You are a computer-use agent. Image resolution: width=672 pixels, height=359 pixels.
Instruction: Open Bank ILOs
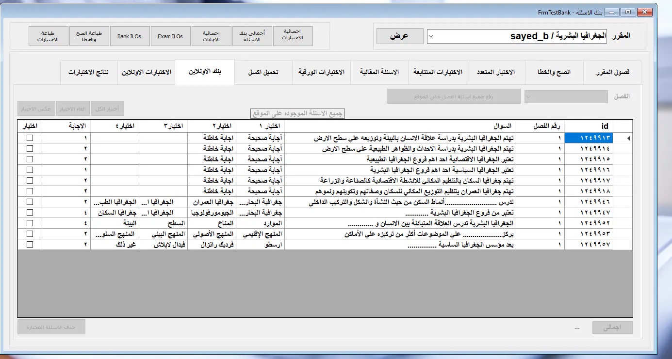pos(130,36)
